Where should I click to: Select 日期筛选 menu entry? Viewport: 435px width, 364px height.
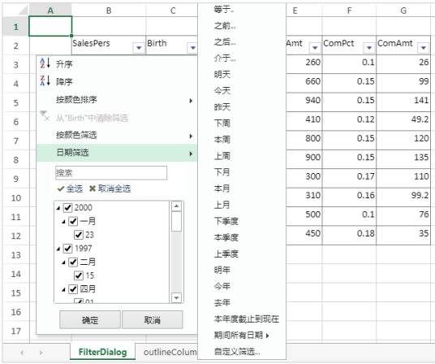[x=117, y=153]
